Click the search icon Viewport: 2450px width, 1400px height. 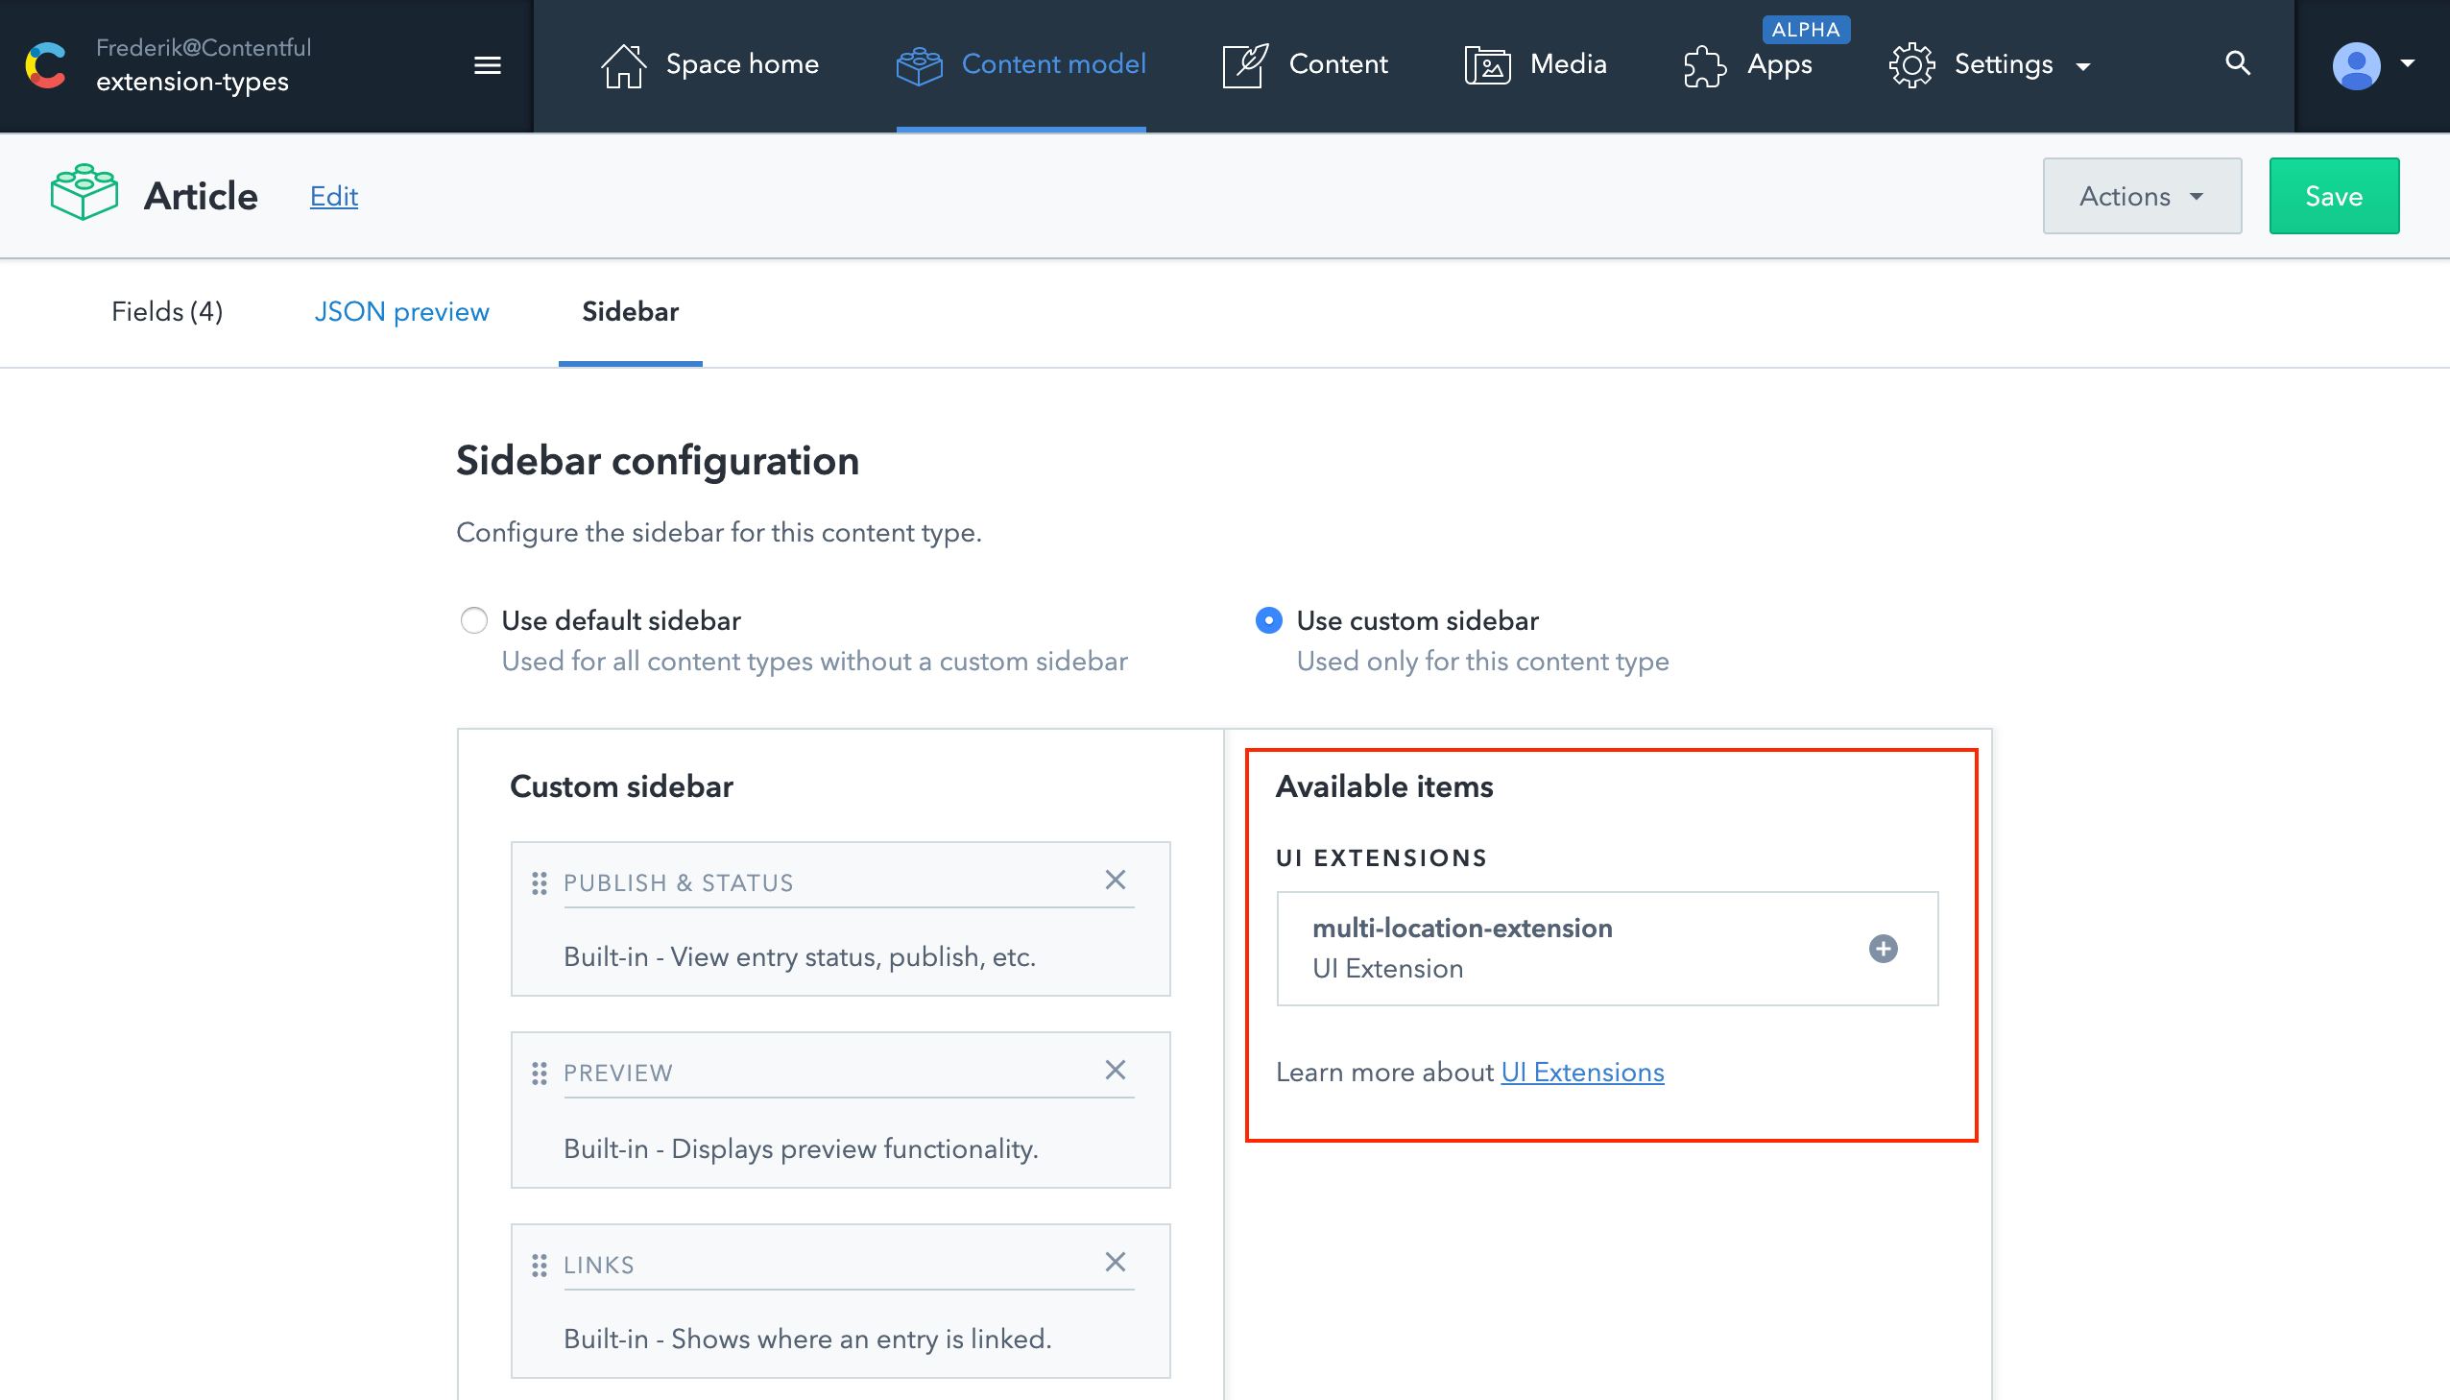[x=2237, y=63]
